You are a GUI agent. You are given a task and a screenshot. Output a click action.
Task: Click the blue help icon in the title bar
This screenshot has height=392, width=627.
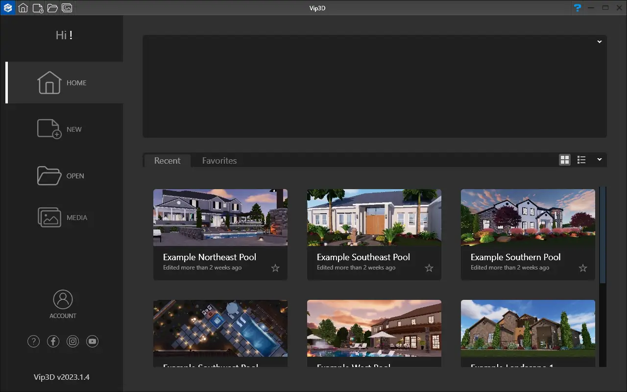point(577,8)
